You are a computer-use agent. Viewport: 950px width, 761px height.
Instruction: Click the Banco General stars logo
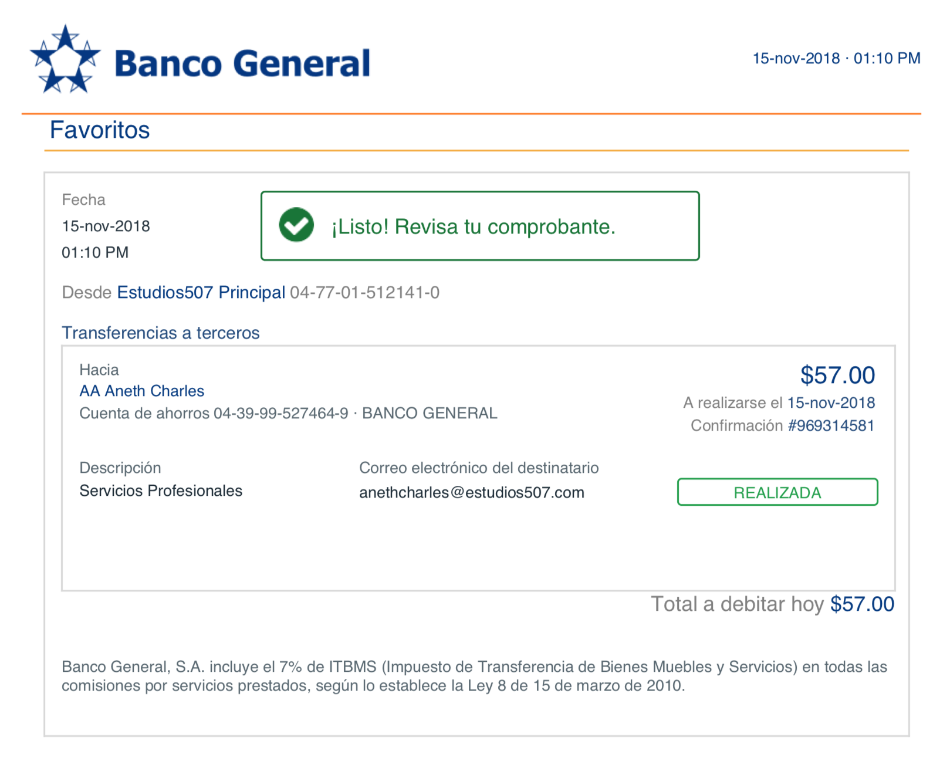pyautogui.click(x=65, y=59)
